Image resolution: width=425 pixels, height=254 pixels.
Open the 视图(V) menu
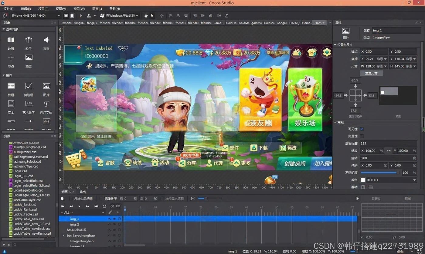[61, 9]
